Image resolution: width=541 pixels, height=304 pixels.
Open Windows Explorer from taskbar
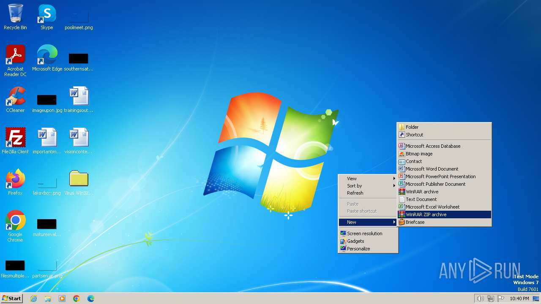click(48, 299)
